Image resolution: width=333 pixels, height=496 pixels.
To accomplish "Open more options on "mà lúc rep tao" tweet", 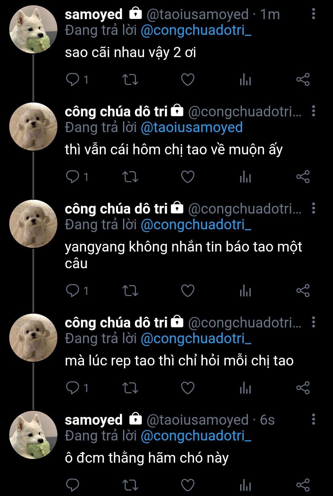I will coord(313,322).
